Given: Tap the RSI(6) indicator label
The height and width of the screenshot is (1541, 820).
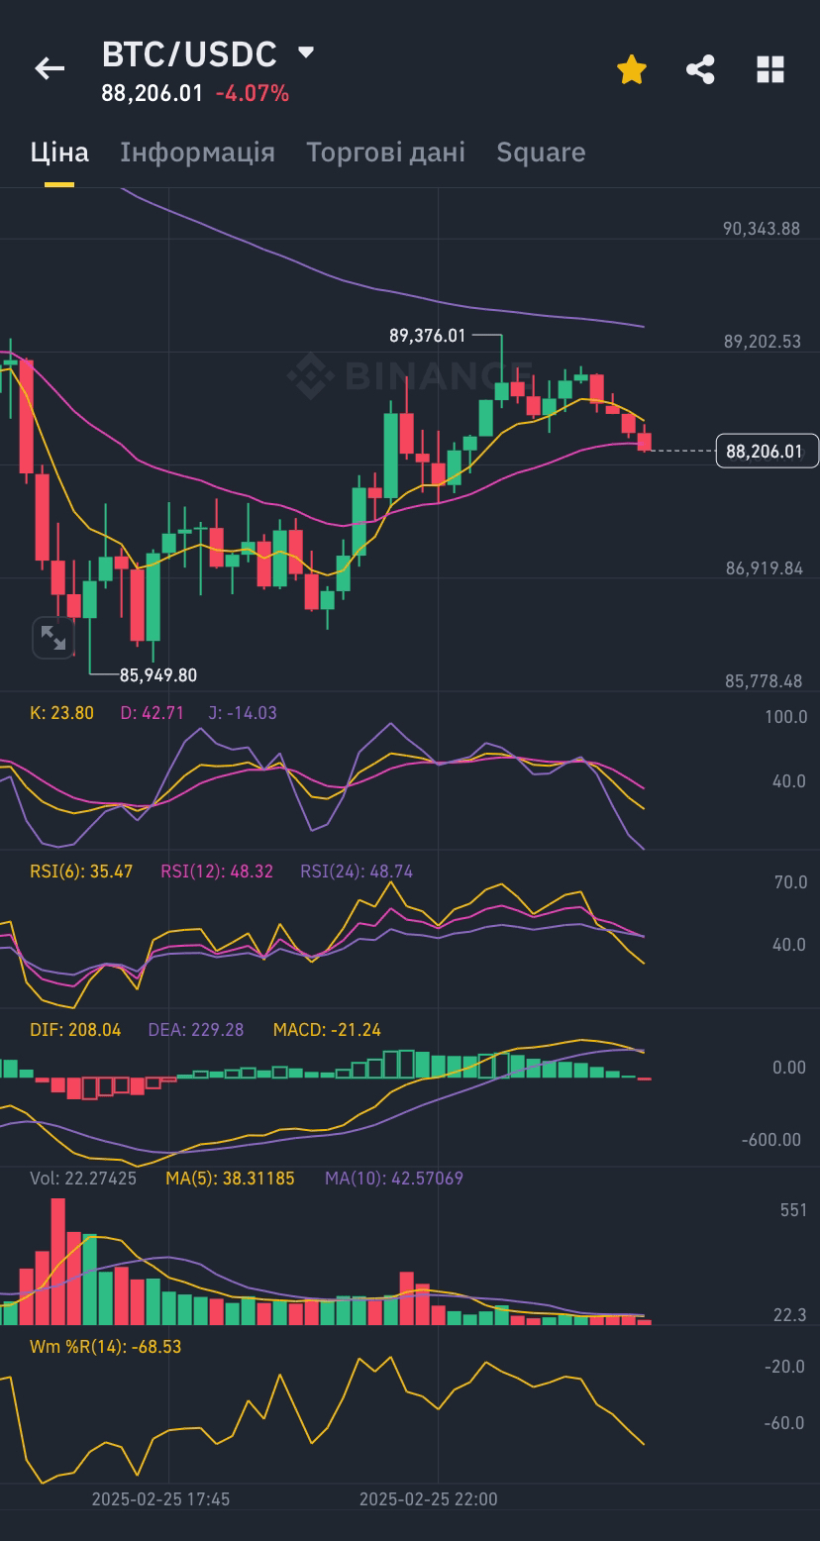Looking at the screenshot, I should point(81,872).
